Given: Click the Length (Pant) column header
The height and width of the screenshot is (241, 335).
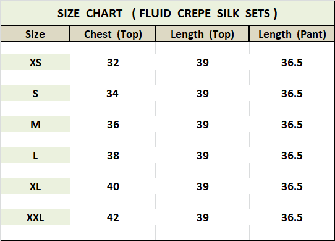Looking at the screenshot, I should (x=292, y=34).
